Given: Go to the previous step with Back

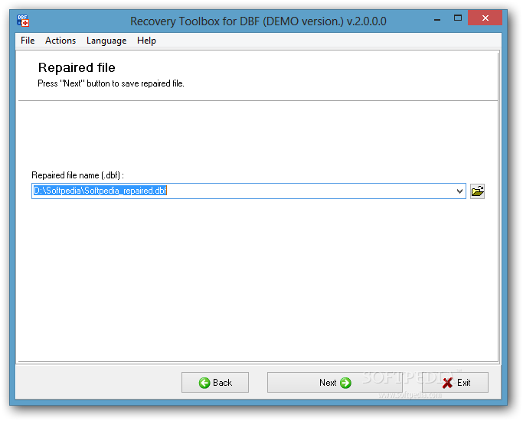Looking at the screenshot, I should [215, 382].
